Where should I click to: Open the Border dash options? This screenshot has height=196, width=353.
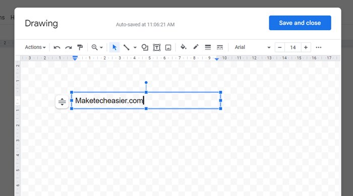[220, 47]
